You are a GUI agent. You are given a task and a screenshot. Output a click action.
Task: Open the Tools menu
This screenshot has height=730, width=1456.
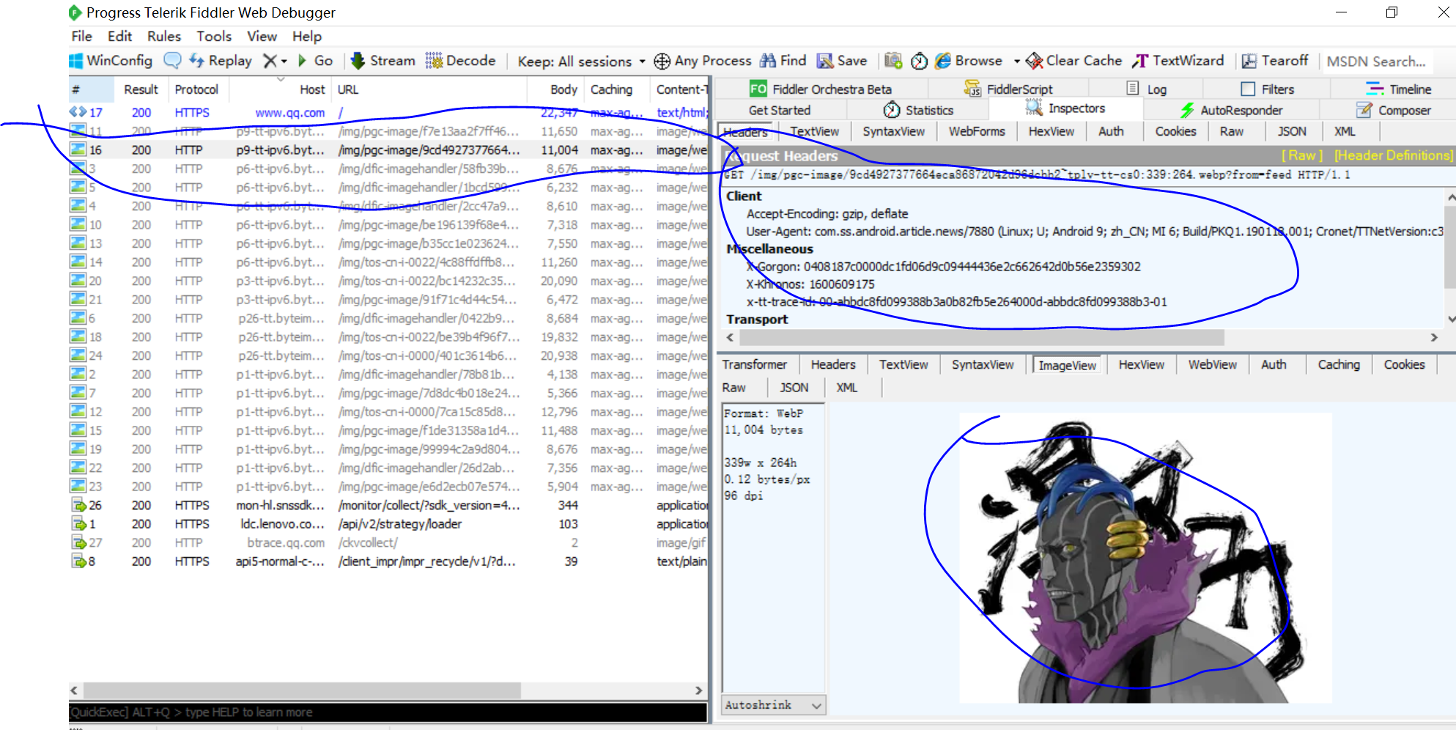[214, 36]
